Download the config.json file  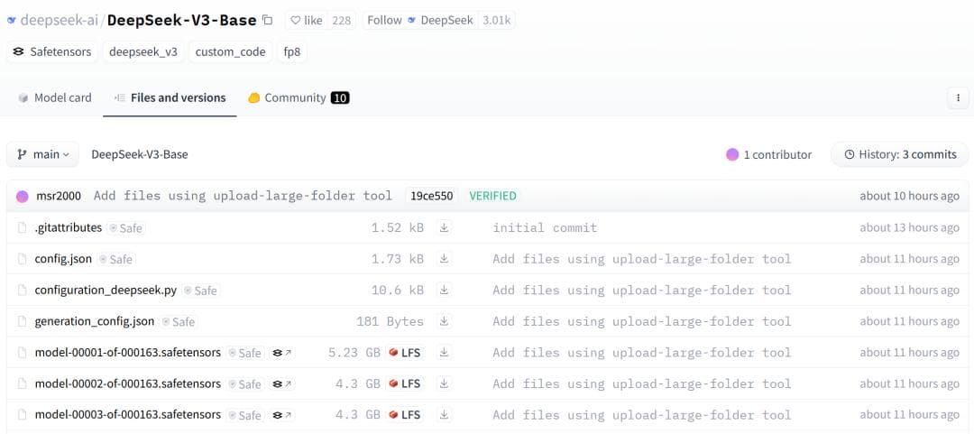444,259
